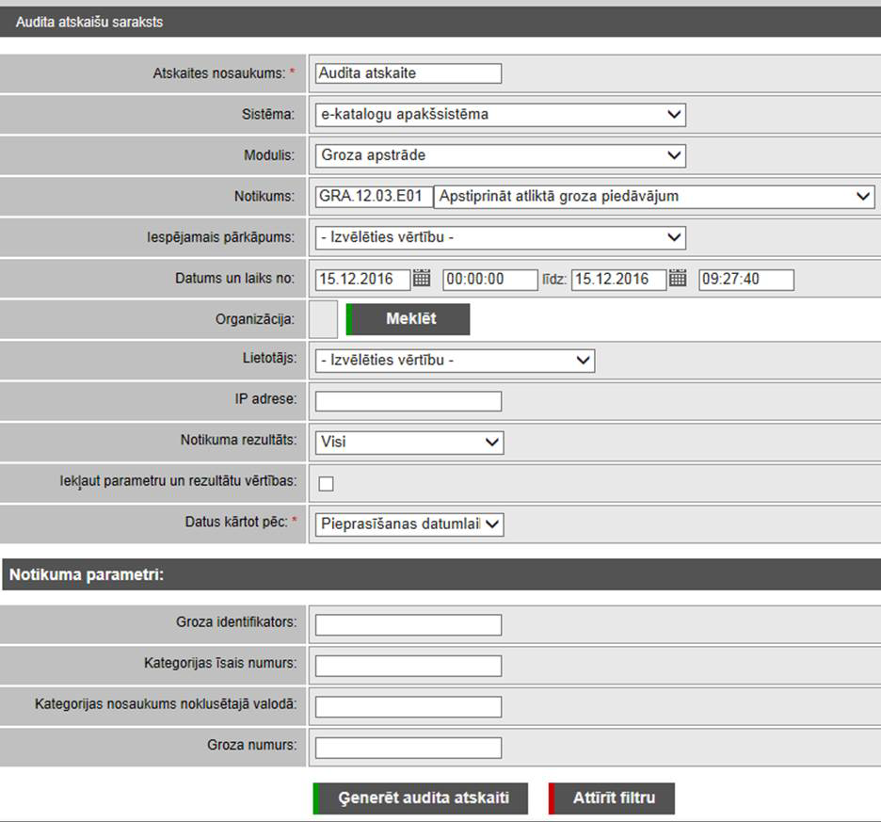881x822 pixels.
Task: Open calendar picker for end date
Action: (678, 279)
